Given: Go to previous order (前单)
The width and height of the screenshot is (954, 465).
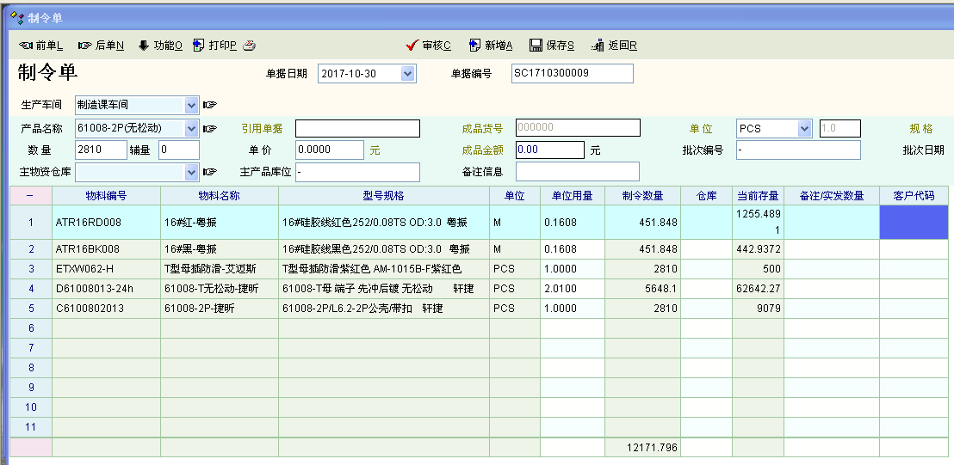Looking at the screenshot, I should pos(40,46).
